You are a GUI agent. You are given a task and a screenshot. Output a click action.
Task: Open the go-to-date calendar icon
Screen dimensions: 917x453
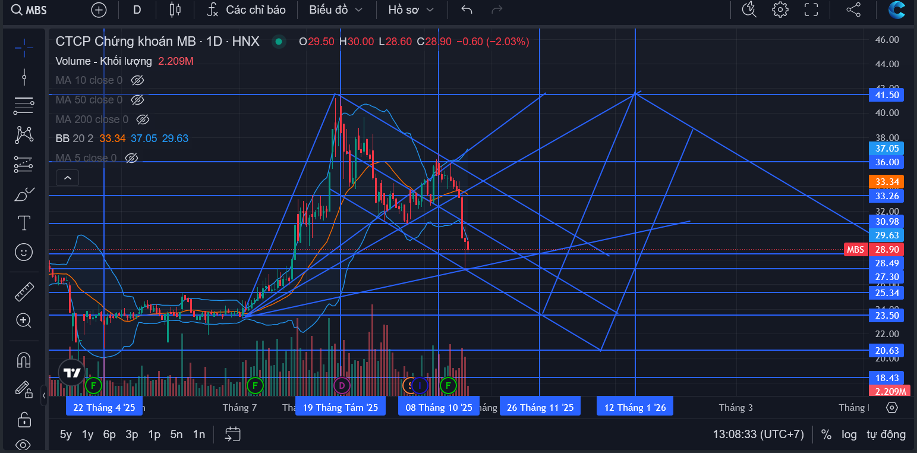pyautogui.click(x=233, y=434)
